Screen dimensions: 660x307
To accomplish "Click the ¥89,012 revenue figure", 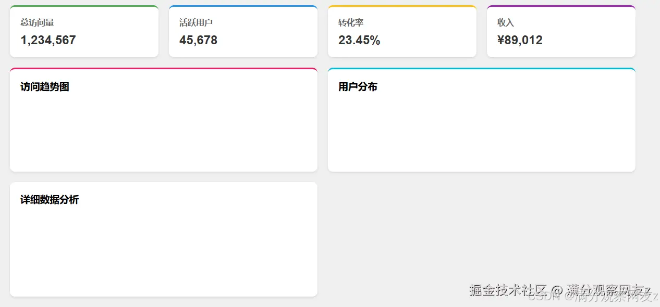I will coord(520,40).
